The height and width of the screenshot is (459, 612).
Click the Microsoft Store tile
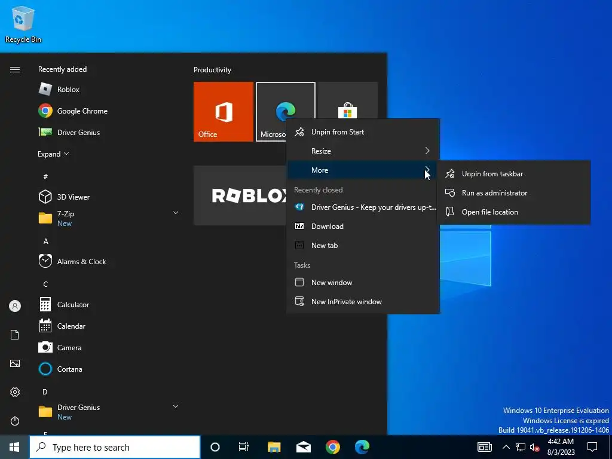348,100
